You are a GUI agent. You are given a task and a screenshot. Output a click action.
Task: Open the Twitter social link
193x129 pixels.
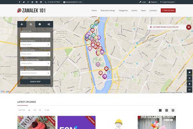coord(24,2)
